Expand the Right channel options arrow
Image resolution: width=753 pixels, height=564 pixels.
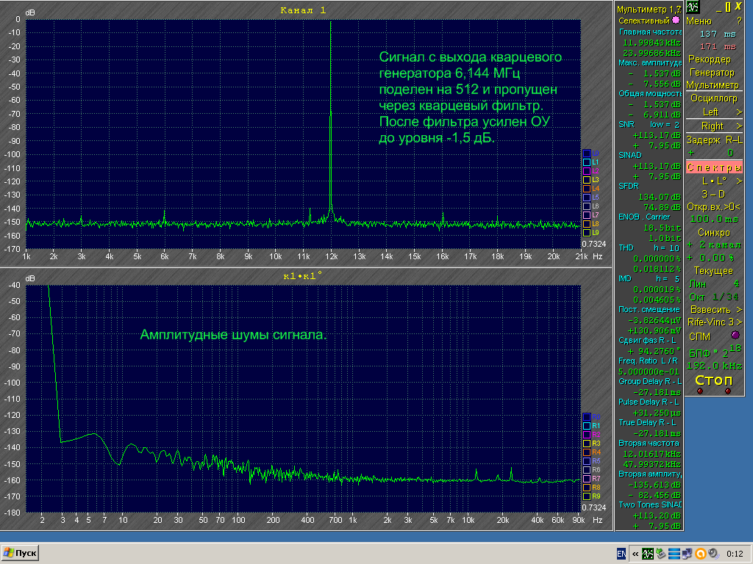pos(739,126)
